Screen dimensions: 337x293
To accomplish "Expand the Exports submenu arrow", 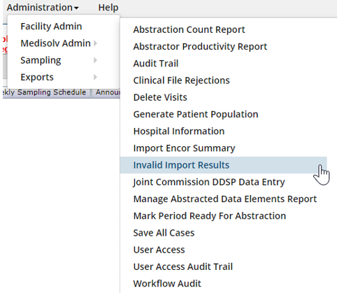I will click(x=95, y=78).
